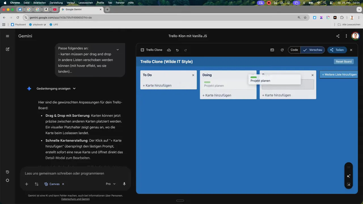Open Gemini settings with the gear icon

pyautogui.click(x=7, y=180)
